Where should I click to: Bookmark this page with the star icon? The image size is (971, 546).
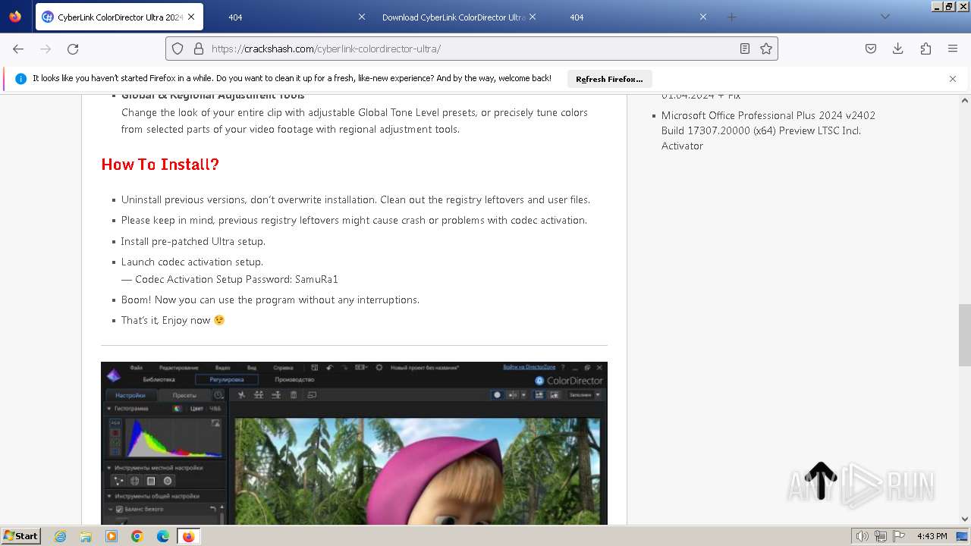(766, 49)
